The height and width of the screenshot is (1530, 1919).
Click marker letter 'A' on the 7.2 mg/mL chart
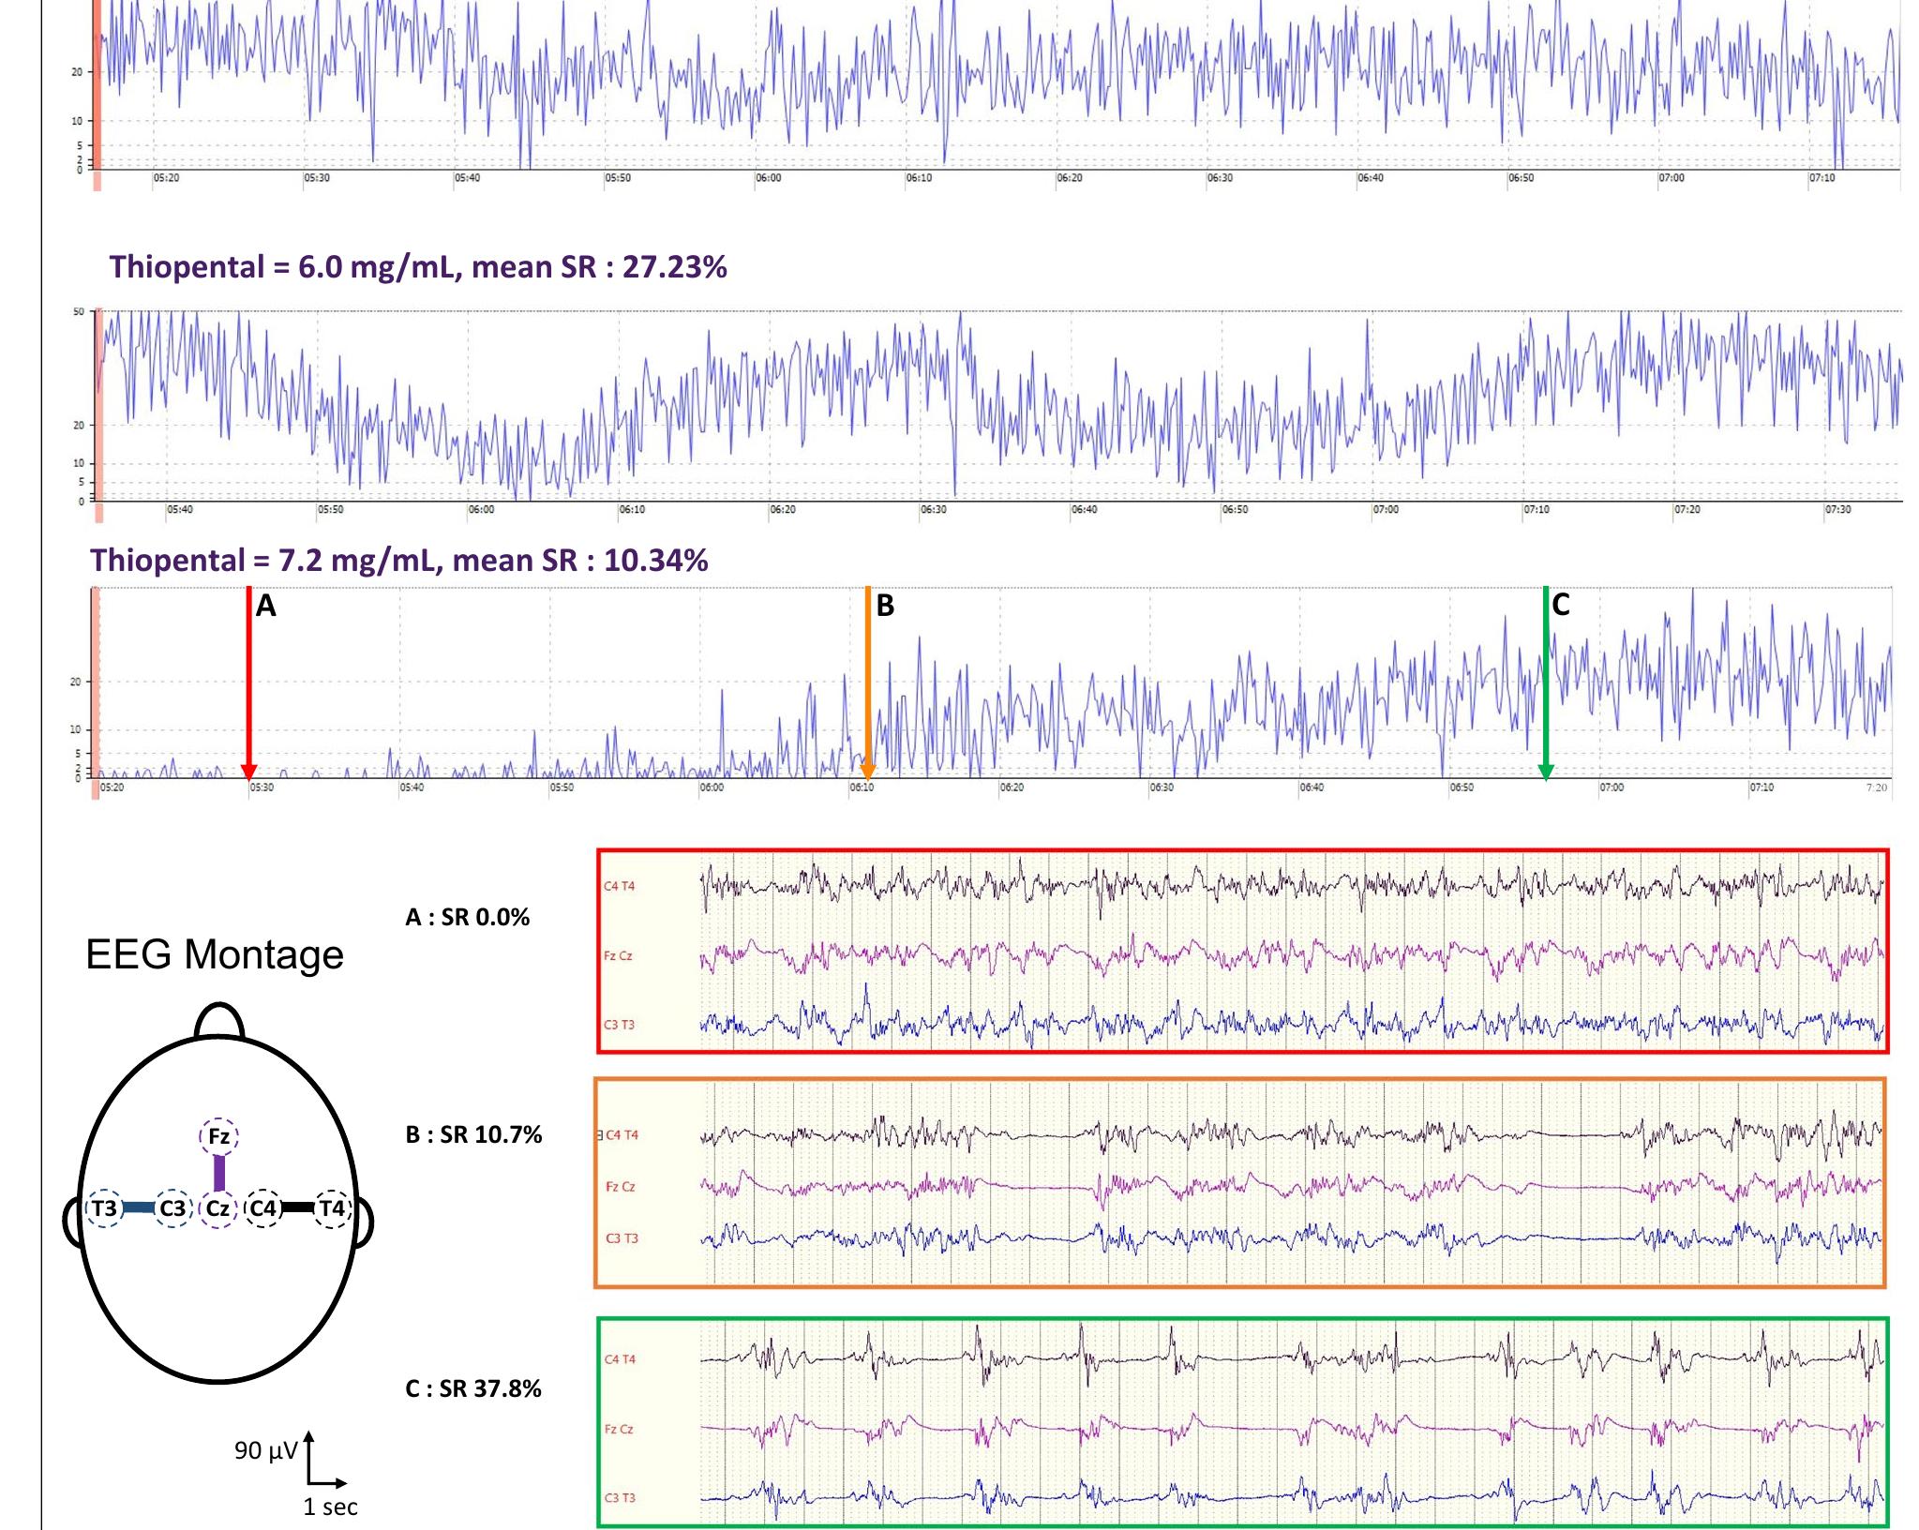click(x=266, y=607)
